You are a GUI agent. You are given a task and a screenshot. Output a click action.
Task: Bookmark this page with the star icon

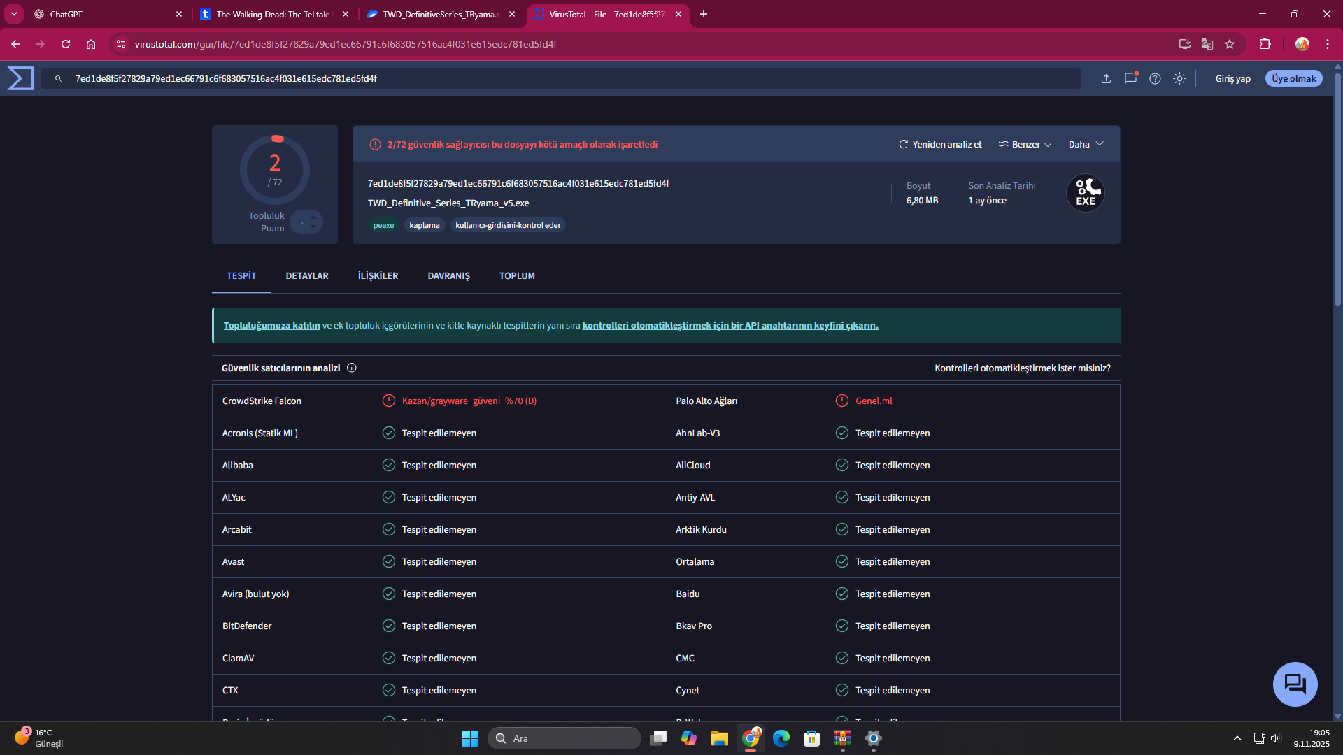pyautogui.click(x=1230, y=44)
